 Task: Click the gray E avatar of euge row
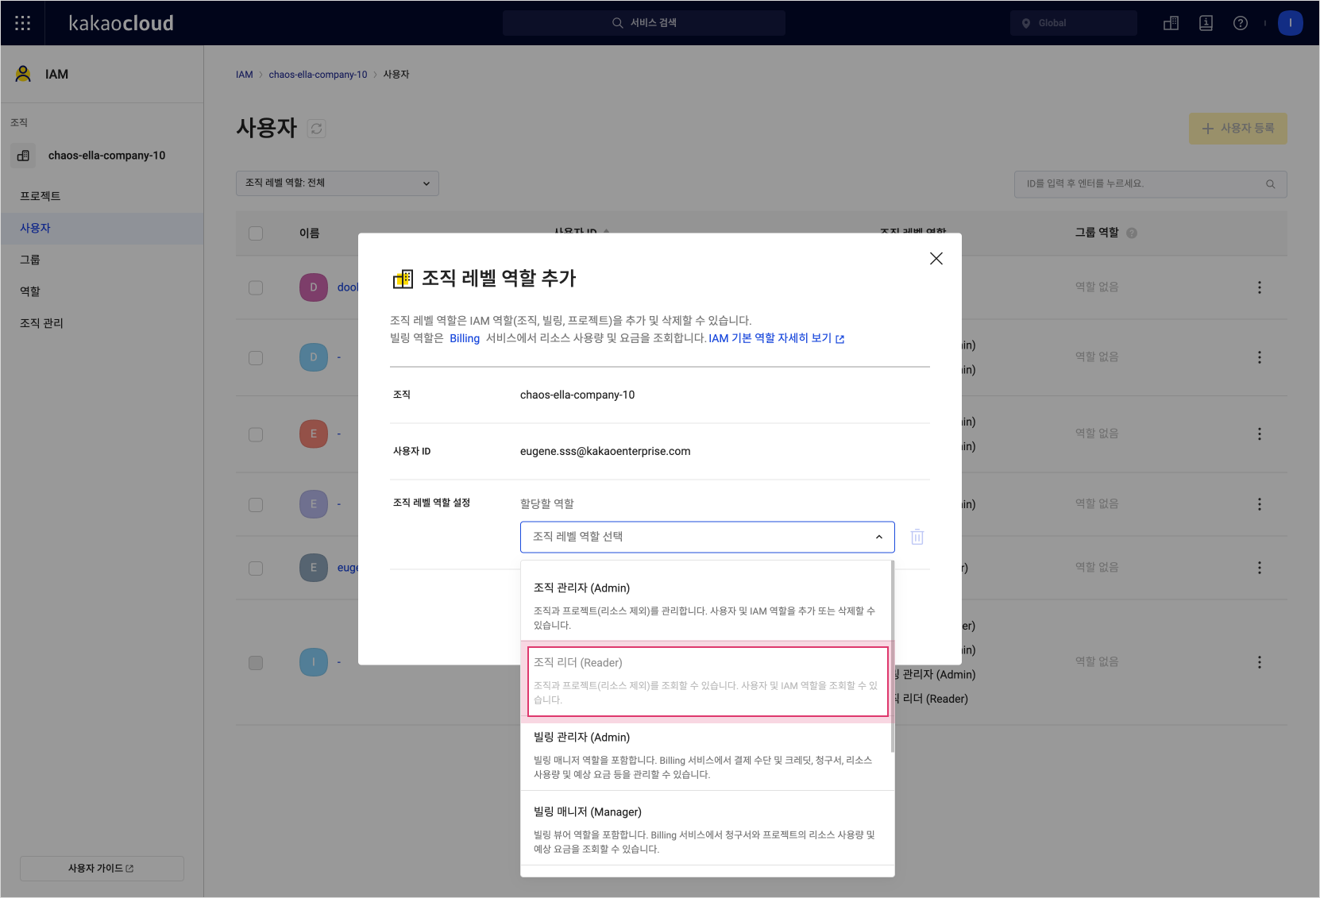(x=314, y=568)
